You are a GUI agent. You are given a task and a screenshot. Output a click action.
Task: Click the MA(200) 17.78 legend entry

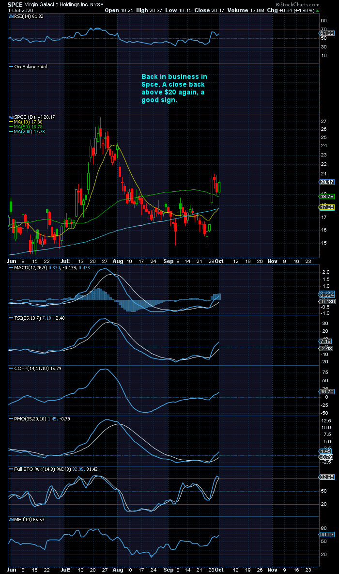click(x=28, y=131)
